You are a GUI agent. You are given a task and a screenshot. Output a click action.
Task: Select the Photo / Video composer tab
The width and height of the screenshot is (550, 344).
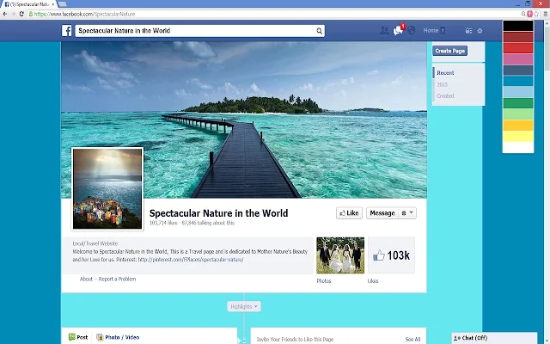click(118, 337)
